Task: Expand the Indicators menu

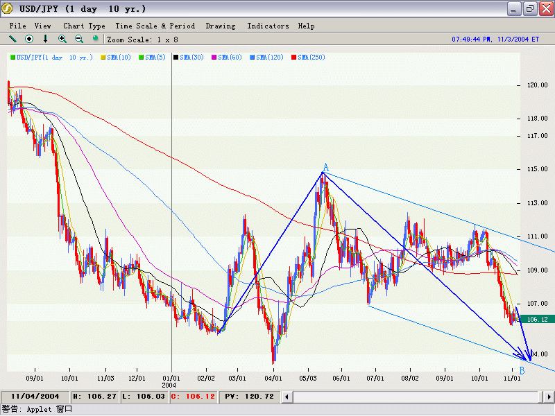Action: [268, 26]
